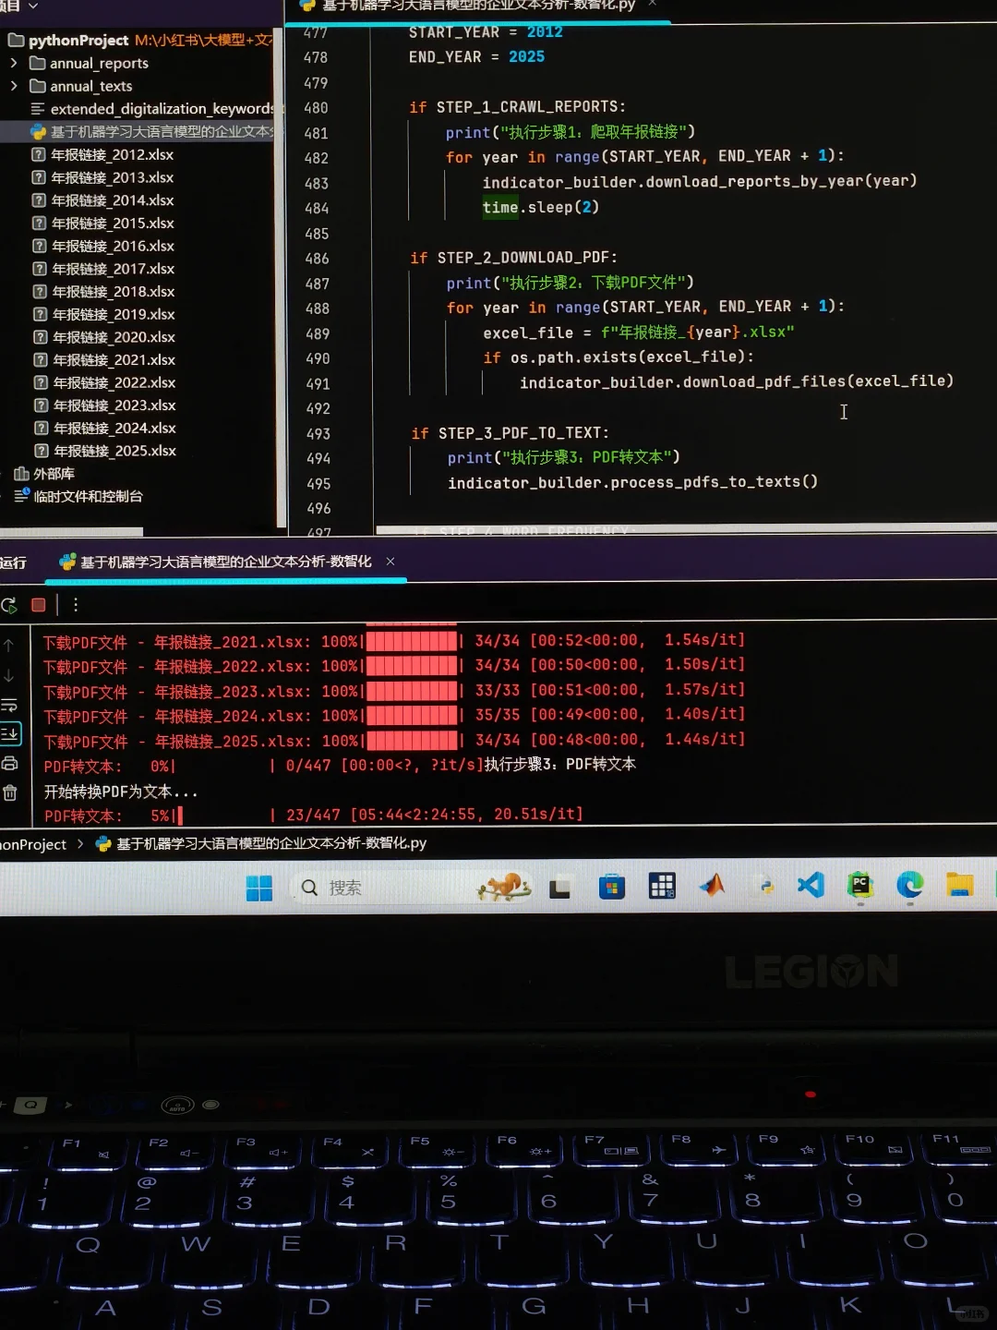Open Python icon on taskbar
This screenshot has height=1330, width=997.
point(765,887)
